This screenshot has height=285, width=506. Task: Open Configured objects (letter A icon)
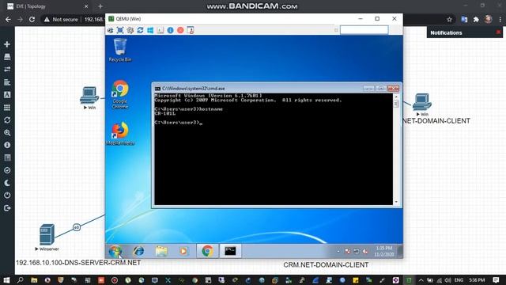tap(7, 95)
